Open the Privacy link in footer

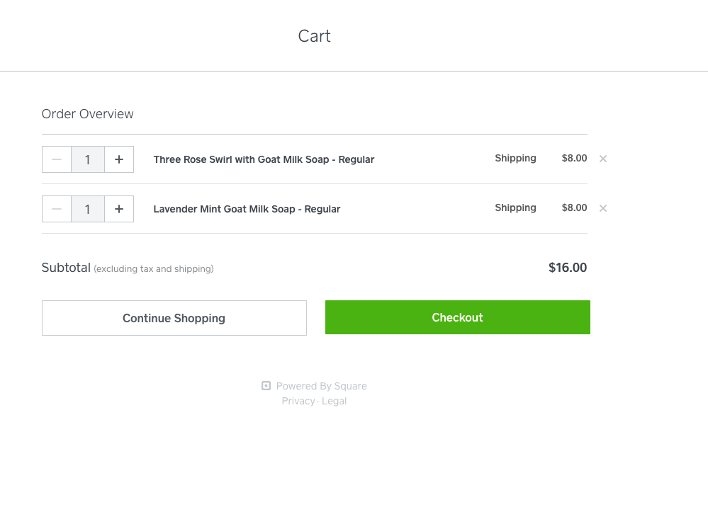pos(298,401)
